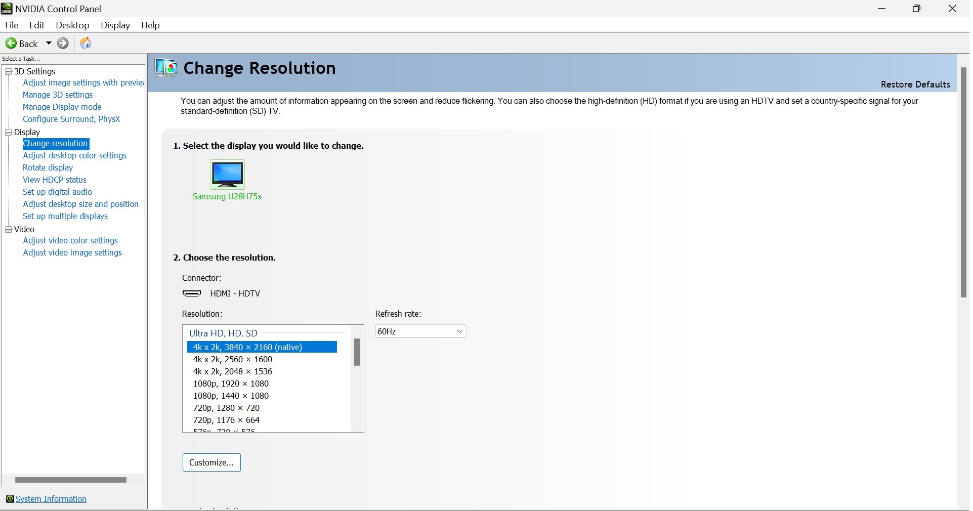This screenshot has width=973, height=511.
Task: Click the Customize... button
Action: click(x=211, y=463)
